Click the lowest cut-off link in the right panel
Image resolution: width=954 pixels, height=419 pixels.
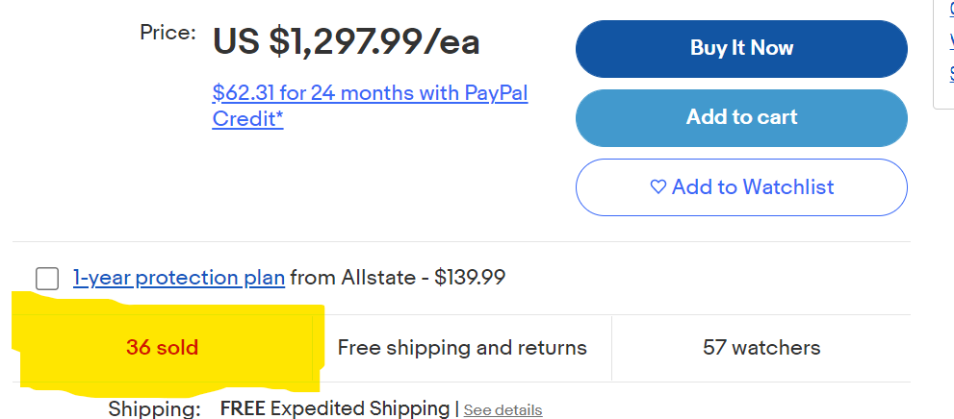point(950,73)
